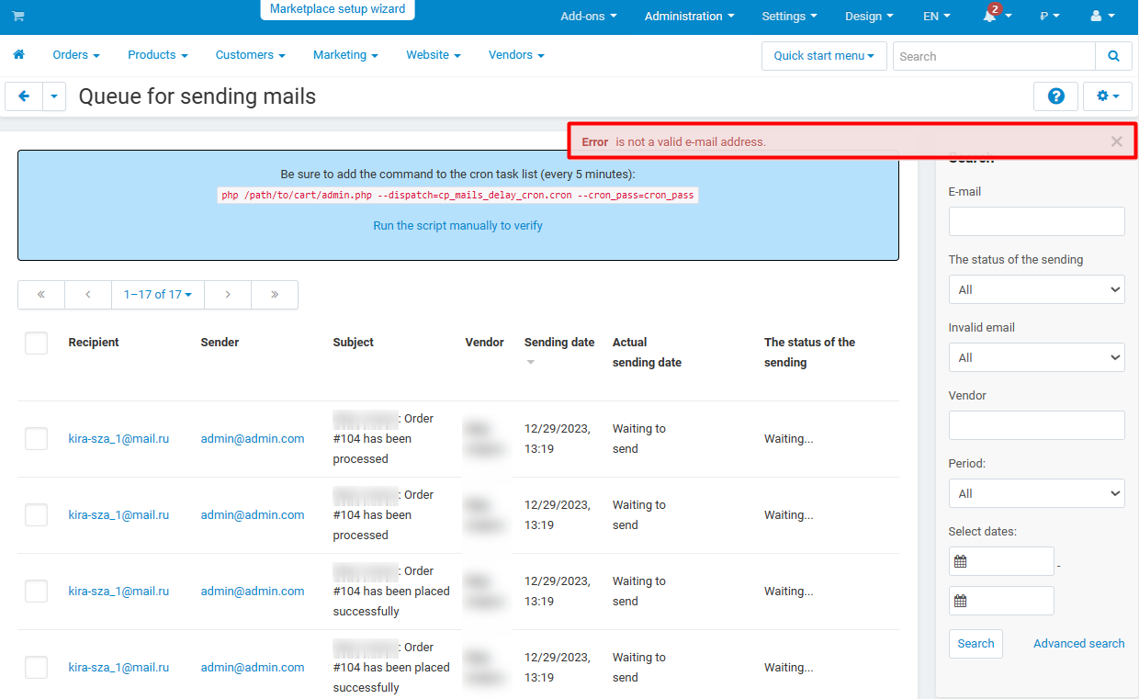Open the start date calendar picker
1139x699 pixels.
(961, 561)
